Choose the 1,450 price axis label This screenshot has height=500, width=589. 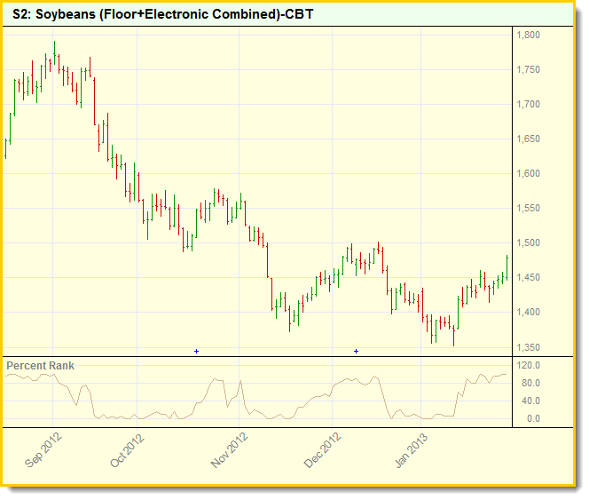(x=528, y=278)
